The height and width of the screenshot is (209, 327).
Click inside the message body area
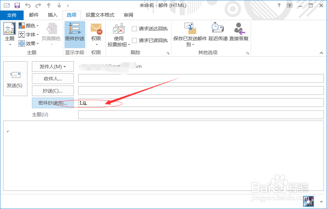pos(163,156)
